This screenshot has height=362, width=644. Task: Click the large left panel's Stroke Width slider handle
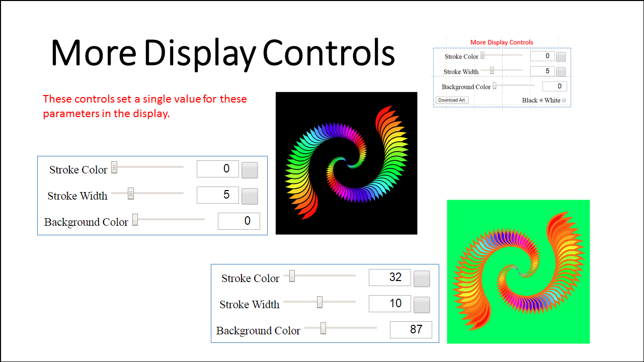(x=131, y=193)
